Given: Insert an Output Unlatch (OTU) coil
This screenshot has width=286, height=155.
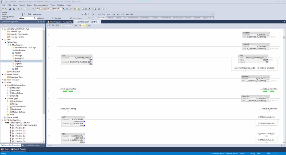Looking at the screenshot, I should pyautogui.click(x=127, y=15).
